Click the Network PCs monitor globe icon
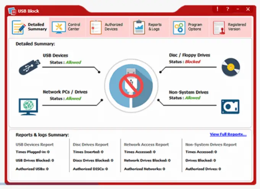Screen dimensions: 260x189 point(28,106)
